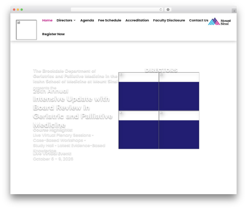Click the 'Intensive Update with' title line
The width and height of the screenshot is (247, 209).
click(x=71, y=99)
